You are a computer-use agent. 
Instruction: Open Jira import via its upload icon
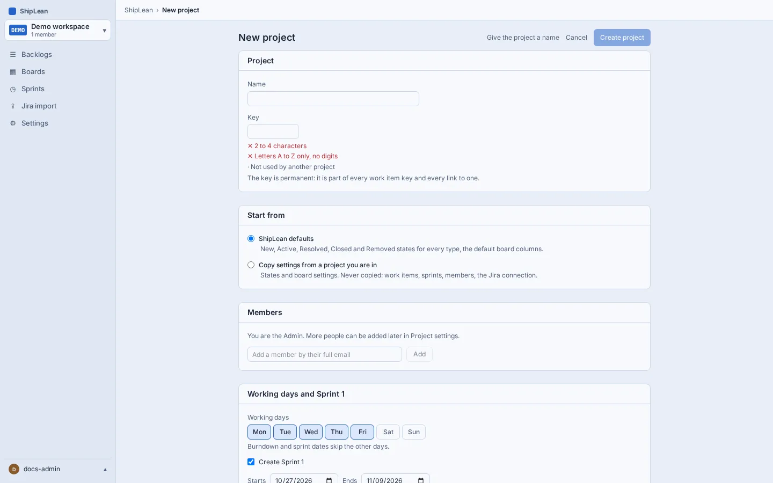pyautogui.click(x=13, y=106)
